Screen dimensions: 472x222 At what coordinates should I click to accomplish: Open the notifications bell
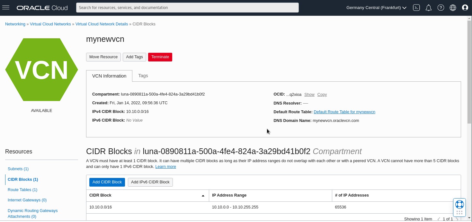tap(429, 7)
